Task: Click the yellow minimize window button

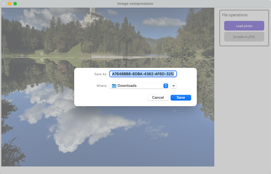Action: click(9, 4)
